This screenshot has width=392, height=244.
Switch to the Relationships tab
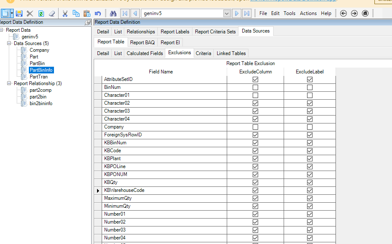click(x=141, y=32)
